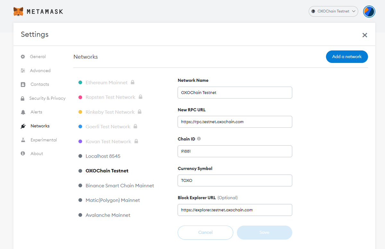
Task: Select Rinkeby Test Network entry
Action: 110,112
